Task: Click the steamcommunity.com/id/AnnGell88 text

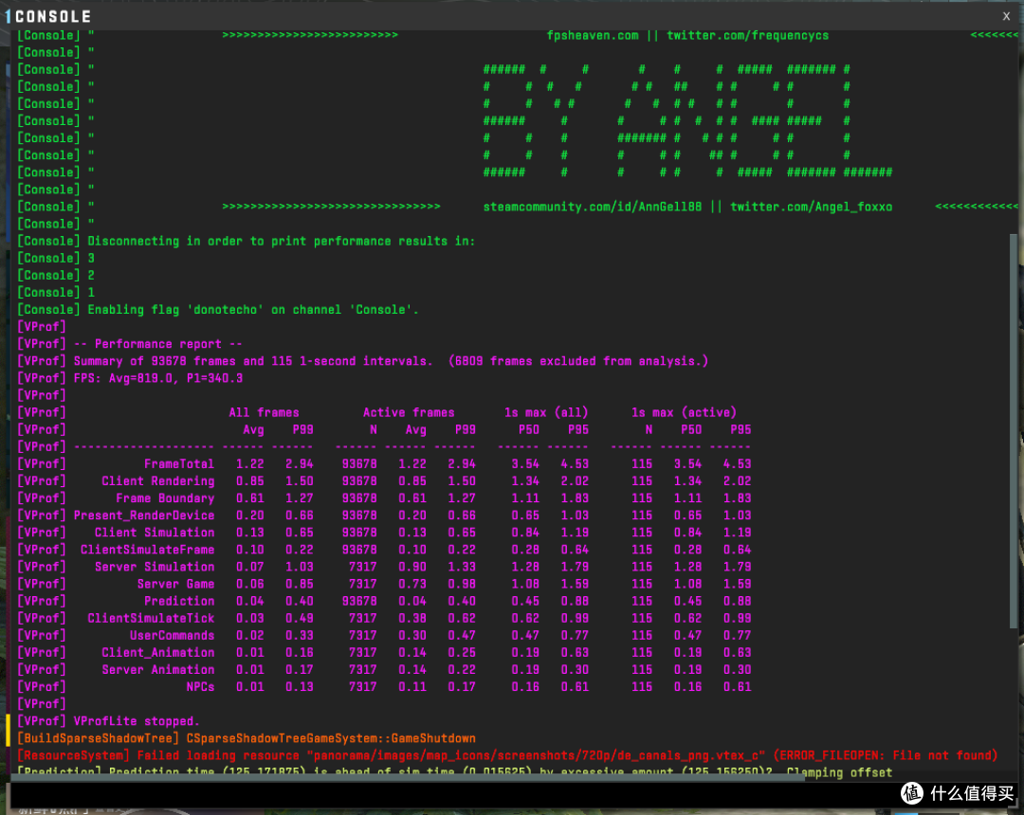Action: click(x=592, y=207)
